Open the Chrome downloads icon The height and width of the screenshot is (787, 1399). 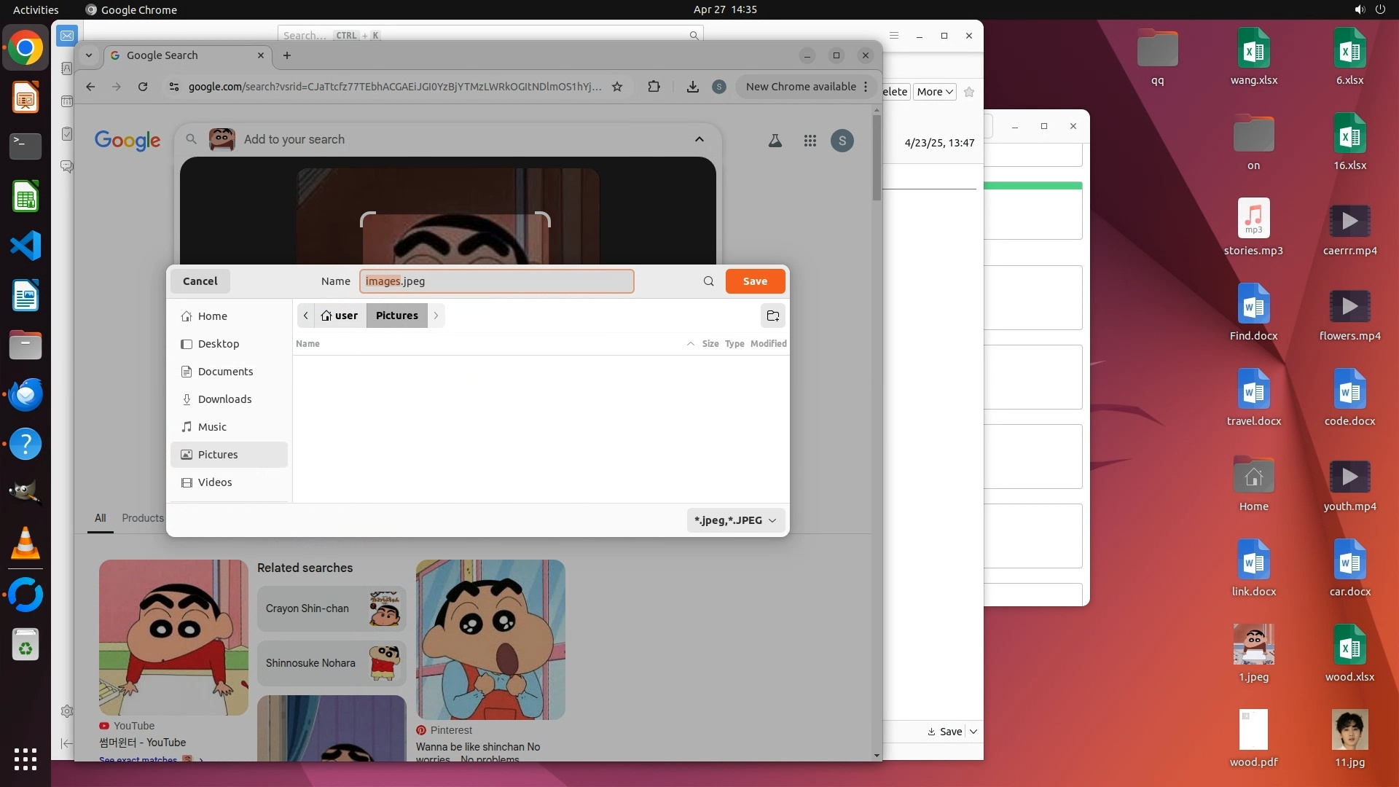coord(692,87)
